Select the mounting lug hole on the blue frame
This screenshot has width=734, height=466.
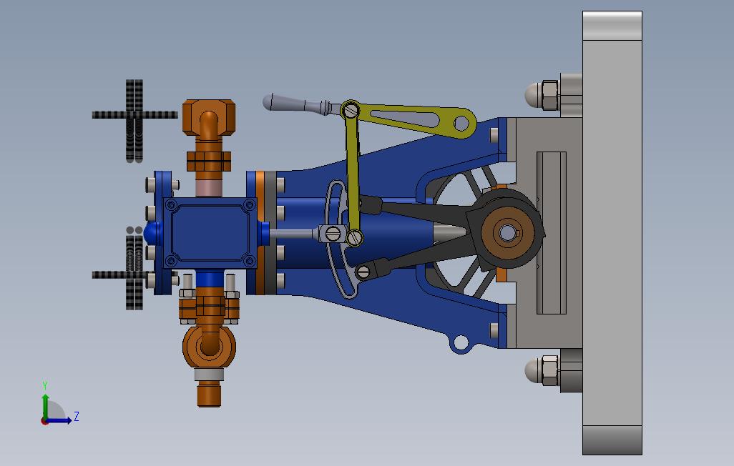click(461, 343)
